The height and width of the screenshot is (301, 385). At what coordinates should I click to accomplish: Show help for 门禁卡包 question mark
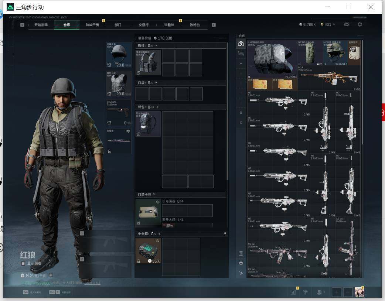pos(154,194)
